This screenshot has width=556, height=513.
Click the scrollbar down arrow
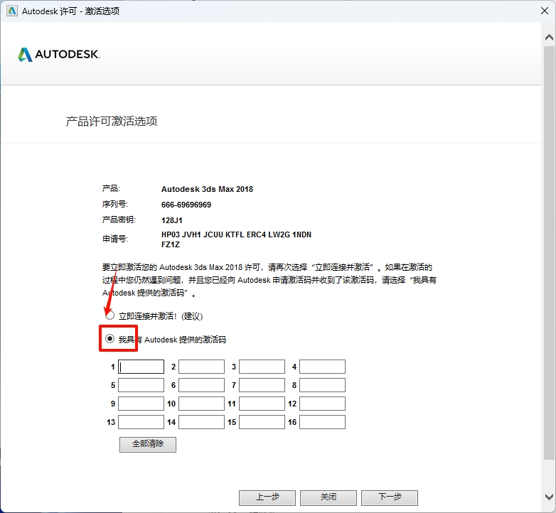tap(550, 497)
